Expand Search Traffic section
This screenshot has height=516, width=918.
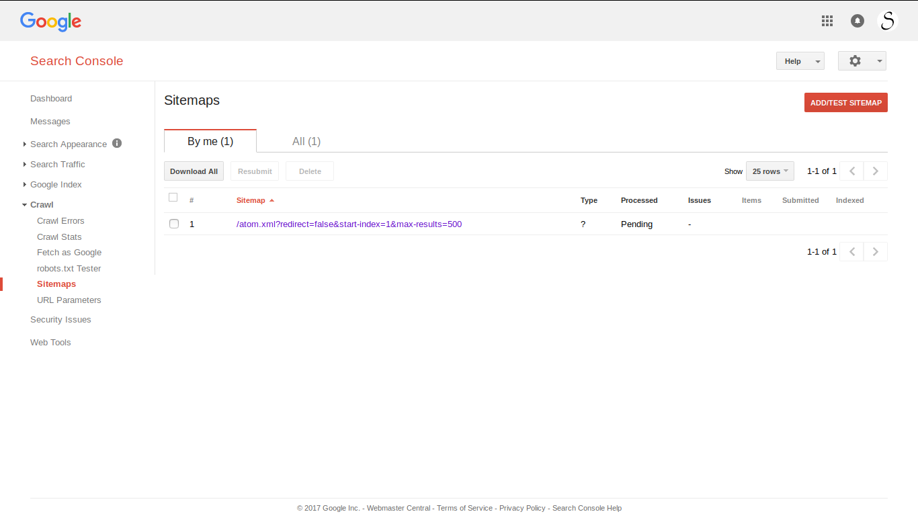[x=25, y=165]
